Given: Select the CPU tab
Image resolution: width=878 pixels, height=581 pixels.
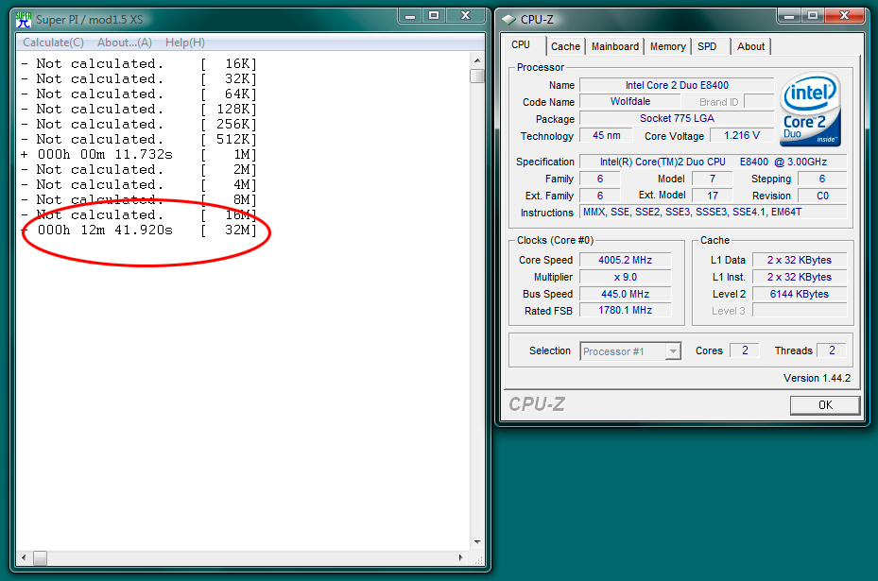Looking at the screenshot, I should [x=521, y=44].
